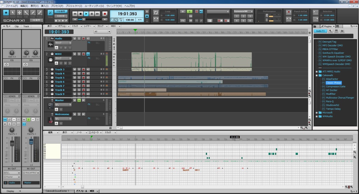Toggle the Loop on/off icon
The width and height of the screenshot is (359, 194).
(x=156, y=13)
